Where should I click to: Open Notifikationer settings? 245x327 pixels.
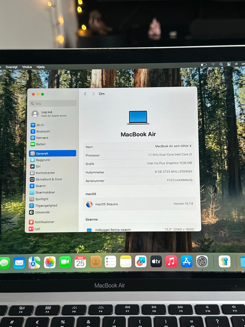pyautogui.click(x=42, y=222)
